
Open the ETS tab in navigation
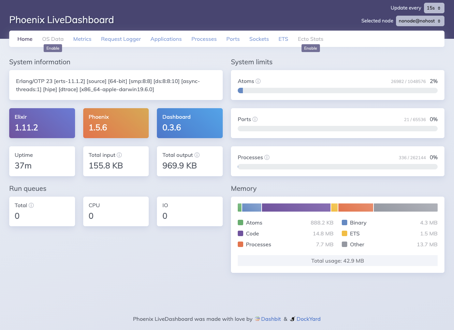[283, 39]
